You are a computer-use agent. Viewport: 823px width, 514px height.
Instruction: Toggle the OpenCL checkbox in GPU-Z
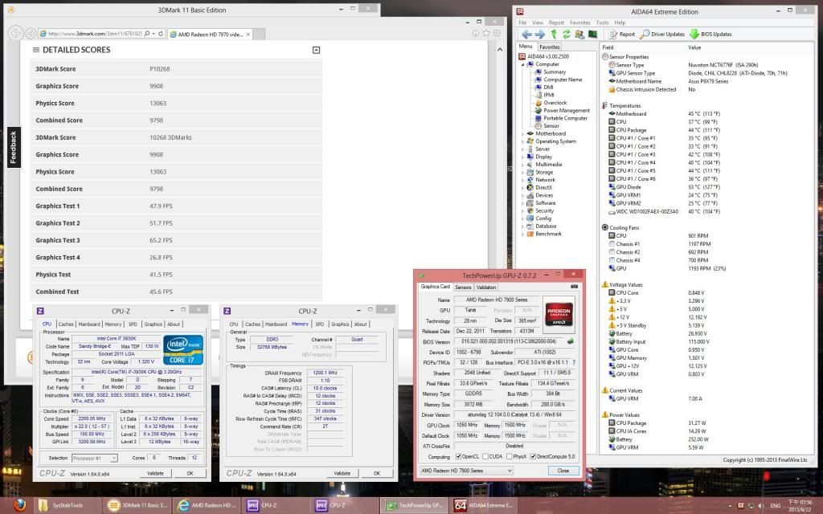point(459,457)
